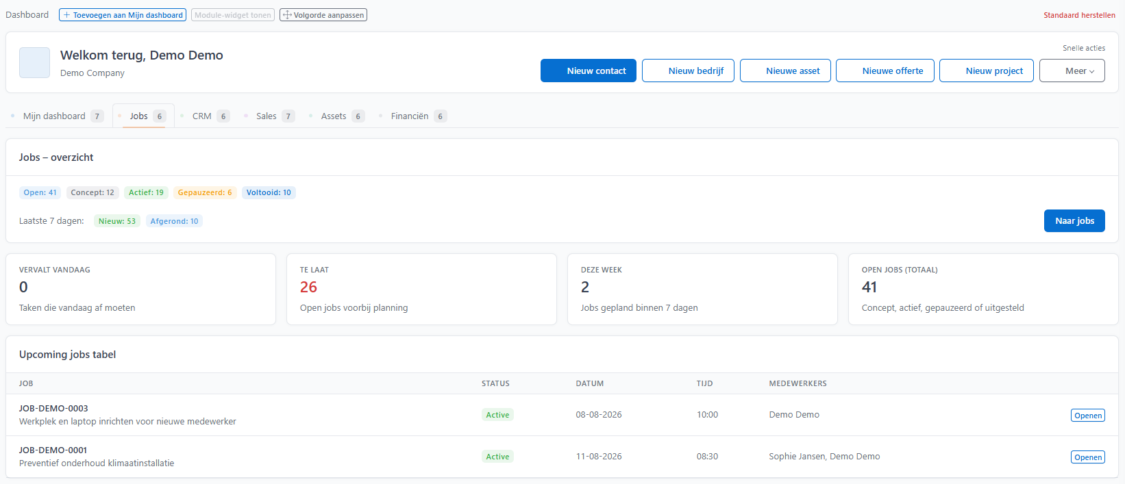Screen dimensions: 1125x484
Task: Click the Toevoegen aan Mijn dashboard button
Action: 123,15
